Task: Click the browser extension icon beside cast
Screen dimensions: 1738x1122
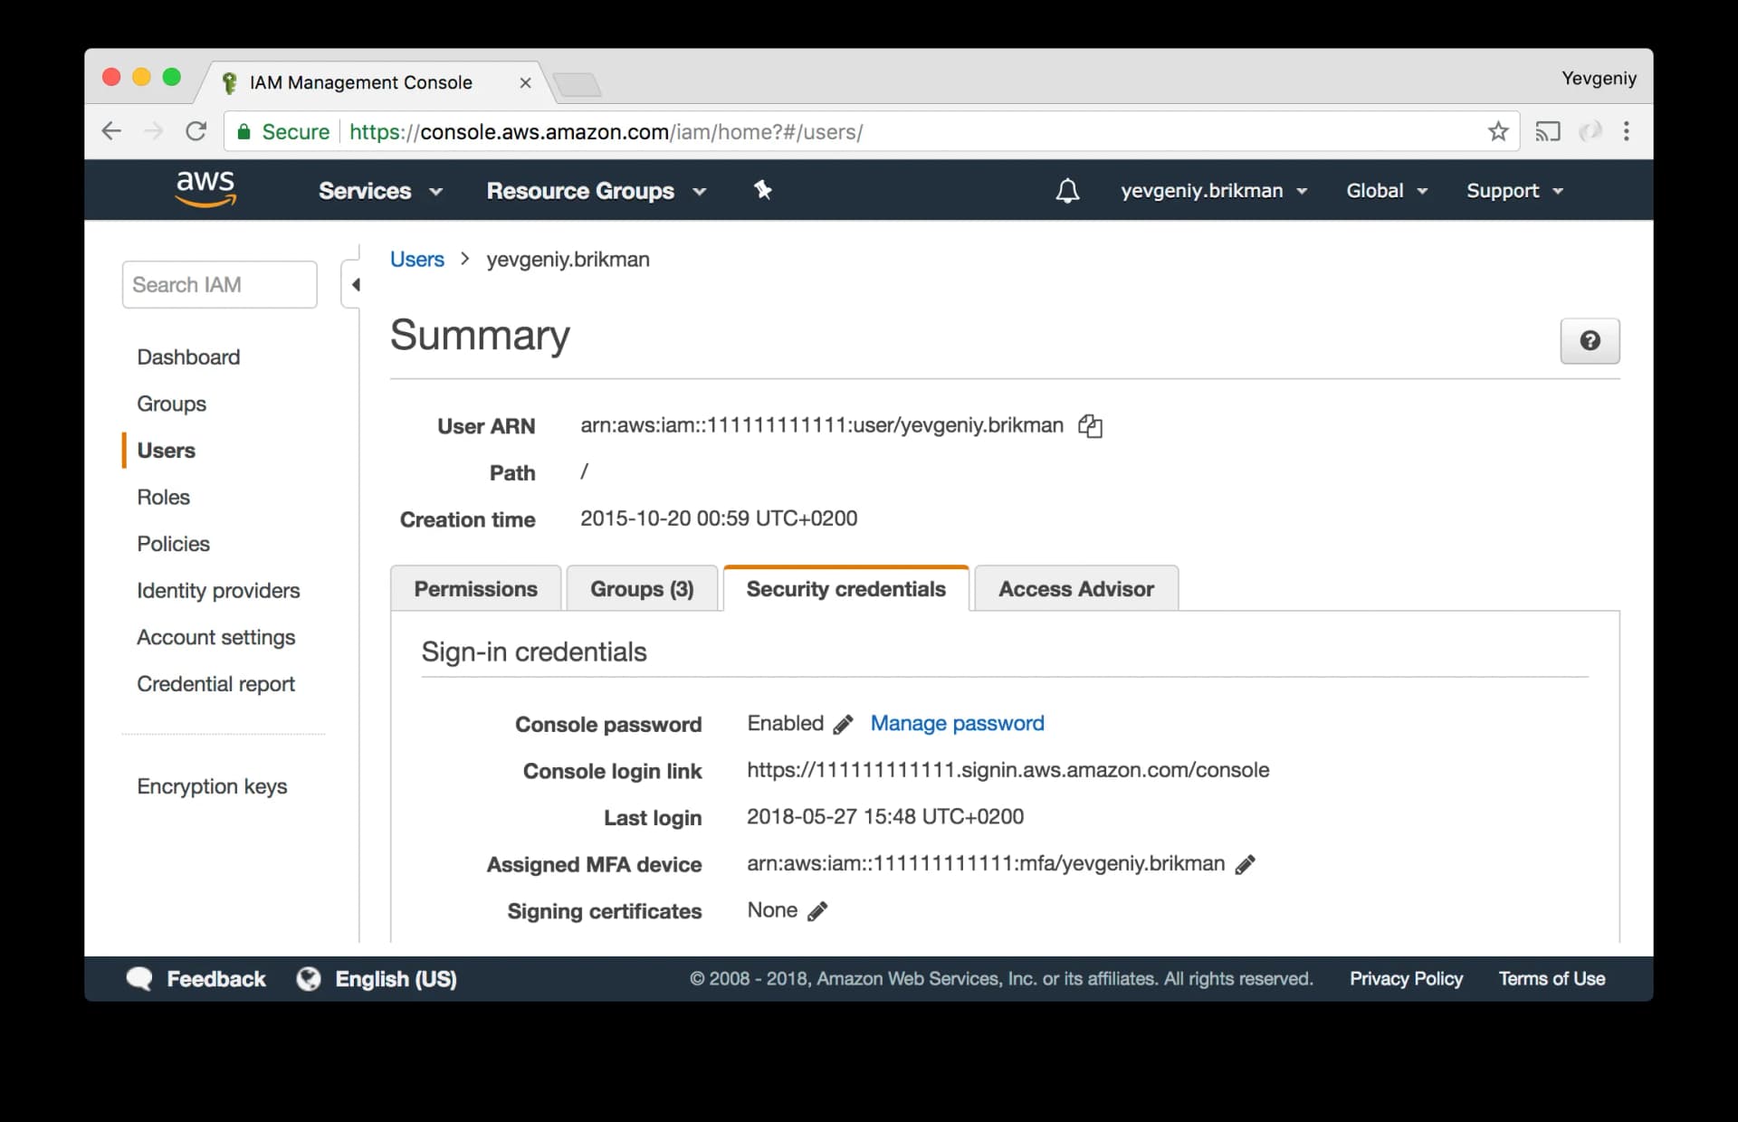Action: [x=1590, y=131]
